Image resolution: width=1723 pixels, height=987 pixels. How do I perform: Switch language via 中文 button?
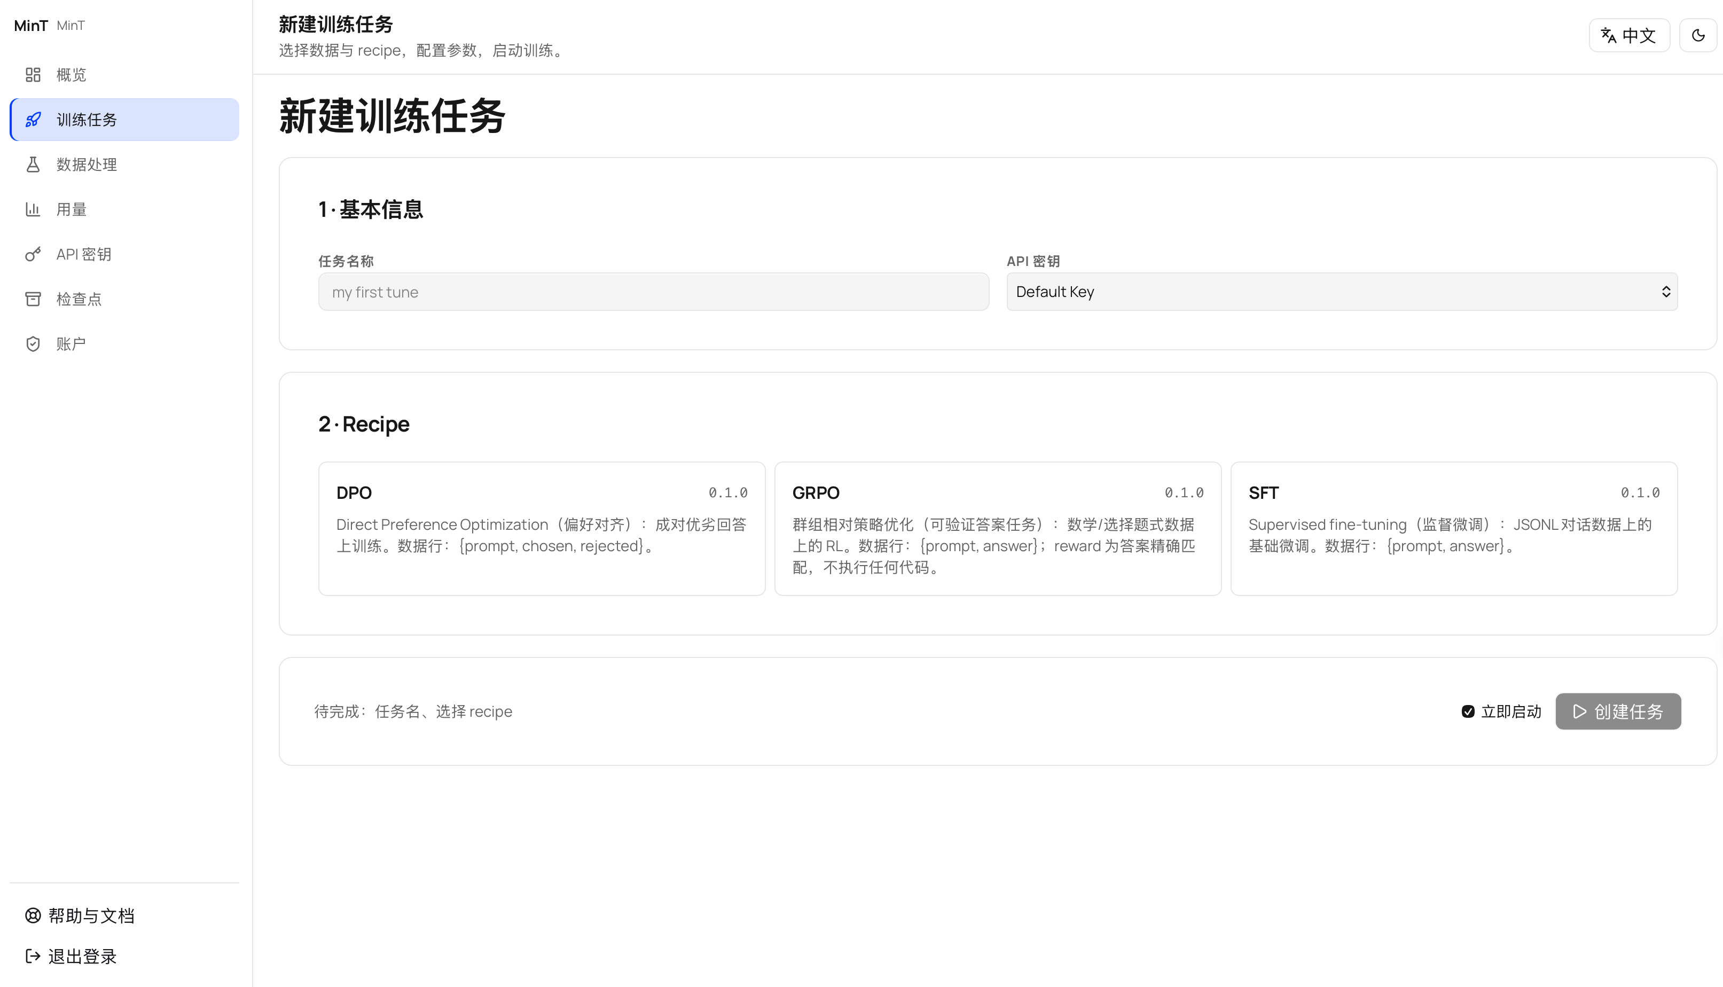[1629, 35]
